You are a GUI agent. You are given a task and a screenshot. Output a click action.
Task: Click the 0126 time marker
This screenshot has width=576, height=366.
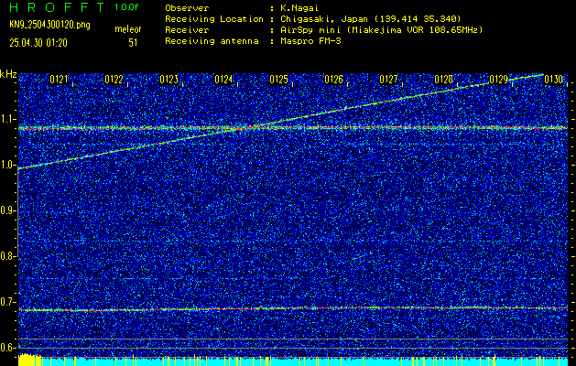[x=333, y=80]
